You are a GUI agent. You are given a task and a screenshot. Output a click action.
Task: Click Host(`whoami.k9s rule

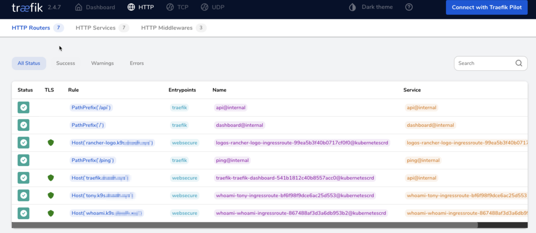pos(107,213)
